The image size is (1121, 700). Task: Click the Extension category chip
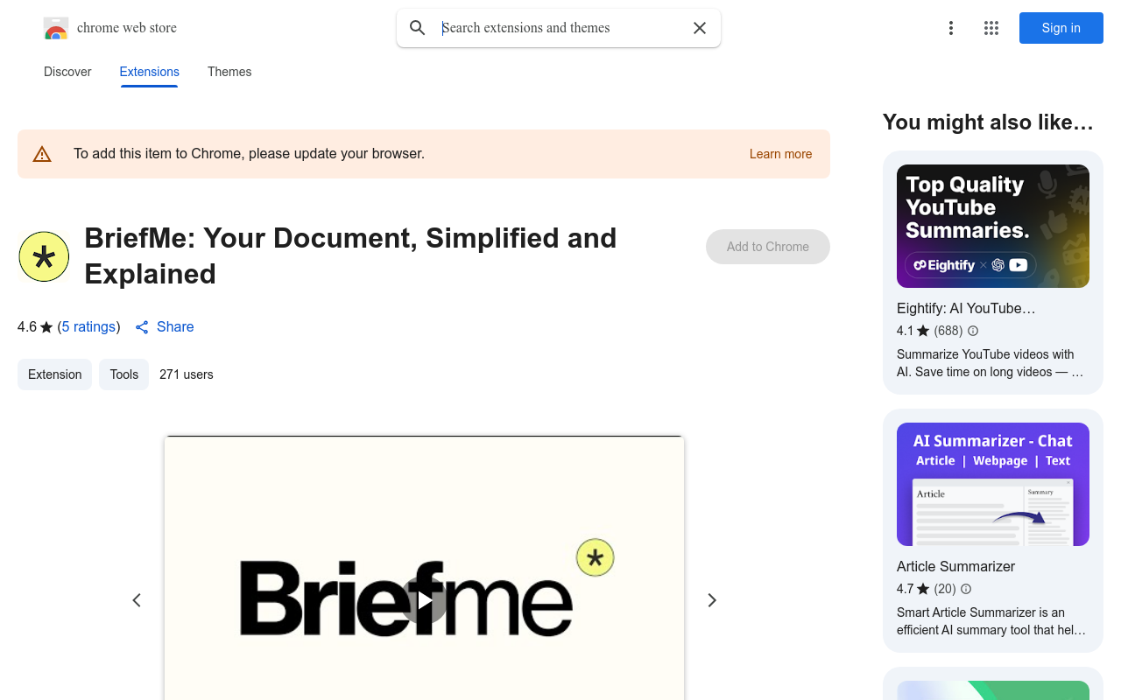tap(54, 374)
